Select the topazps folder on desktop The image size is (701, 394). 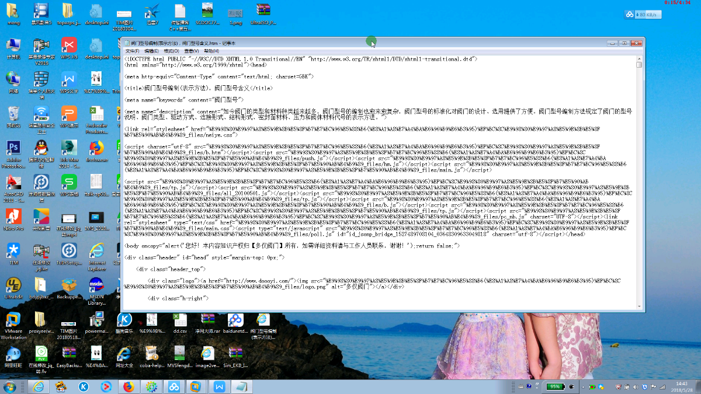point(69,15)
